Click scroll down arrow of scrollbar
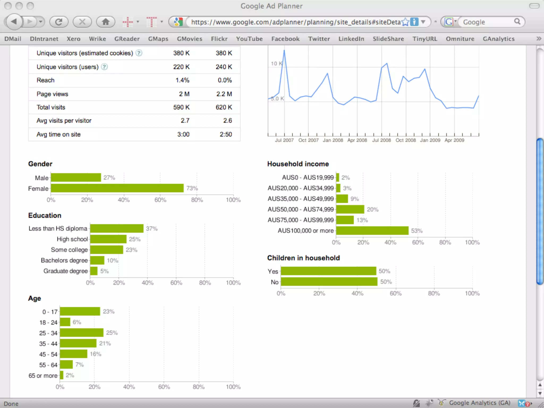Viewport: 544px width, 408px height. [540, 393]
